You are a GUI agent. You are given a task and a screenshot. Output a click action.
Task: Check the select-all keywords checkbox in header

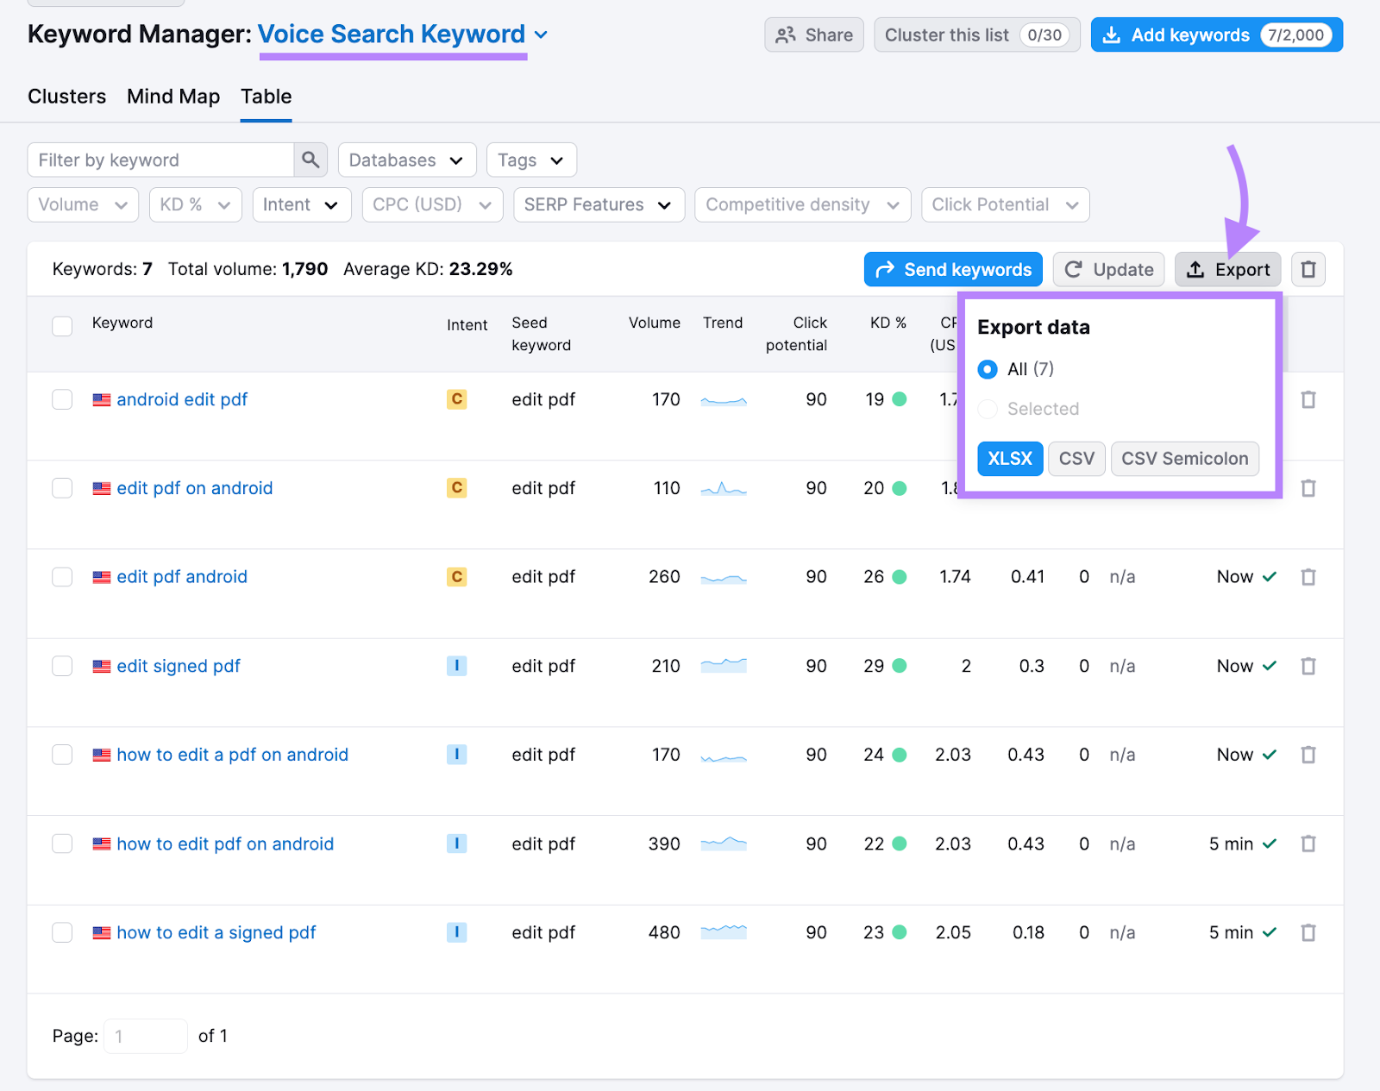[x=62, y=326]
